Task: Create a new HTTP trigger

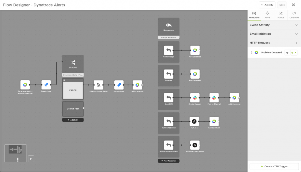Action: [274, 166]
